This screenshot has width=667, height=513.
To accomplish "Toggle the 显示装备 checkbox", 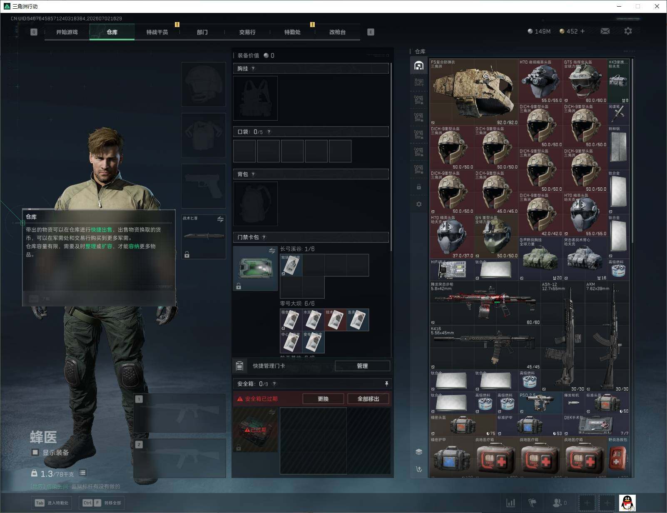I will click(35, 452).
